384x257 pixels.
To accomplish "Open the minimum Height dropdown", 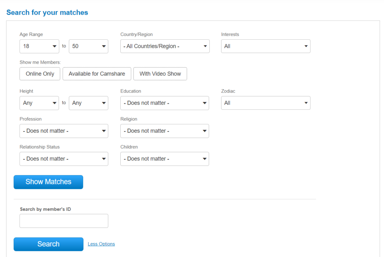I will tap(39, 103).
